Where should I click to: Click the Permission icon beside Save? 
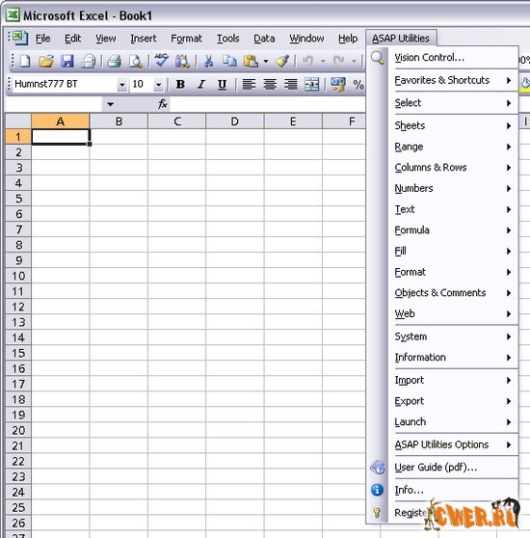point(88,62)
